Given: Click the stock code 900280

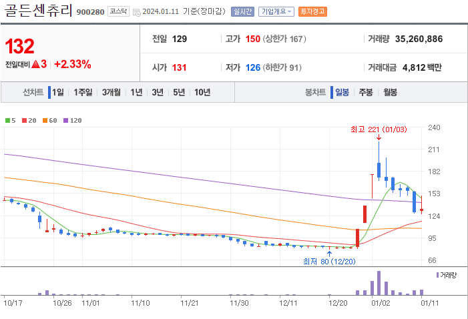Looking at the screenshot, I should click(x=90, y=12).
